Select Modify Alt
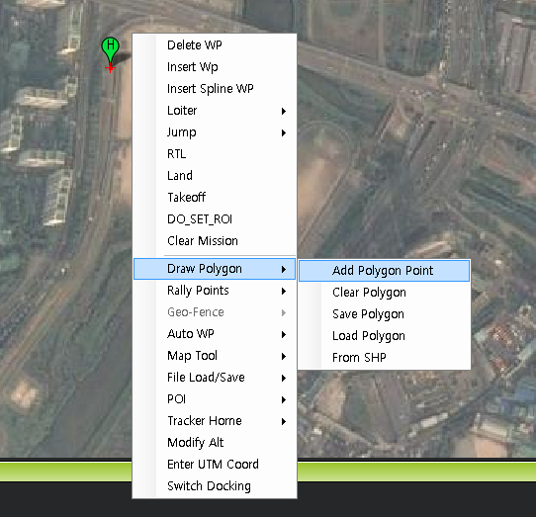This screenshot has height=517, width=536. (215, 443)
